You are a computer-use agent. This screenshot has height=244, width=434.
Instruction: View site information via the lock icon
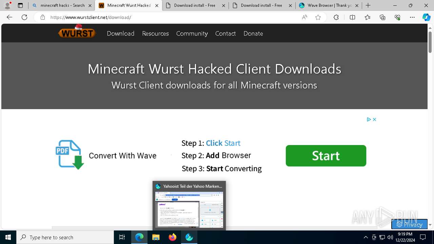(x=43, y=17)
